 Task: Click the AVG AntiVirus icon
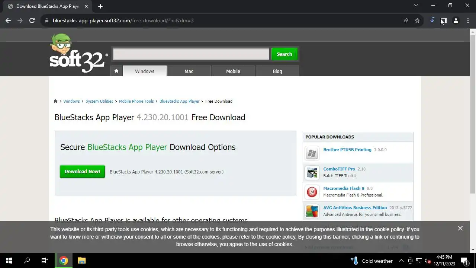tap(312, 211)
